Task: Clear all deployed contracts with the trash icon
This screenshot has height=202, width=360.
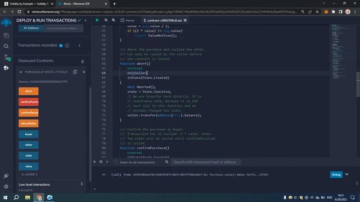Action: pyautogui.click(x=83, y=61)
